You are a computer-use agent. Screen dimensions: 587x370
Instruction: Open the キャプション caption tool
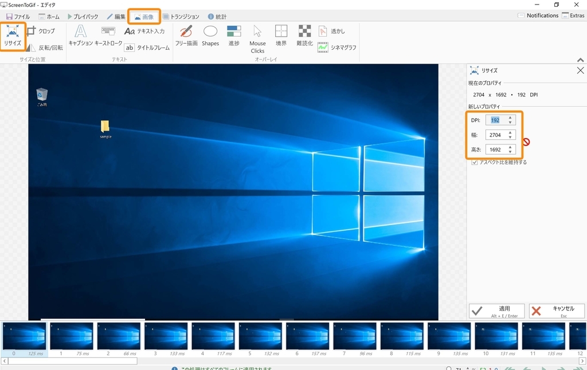80,36
